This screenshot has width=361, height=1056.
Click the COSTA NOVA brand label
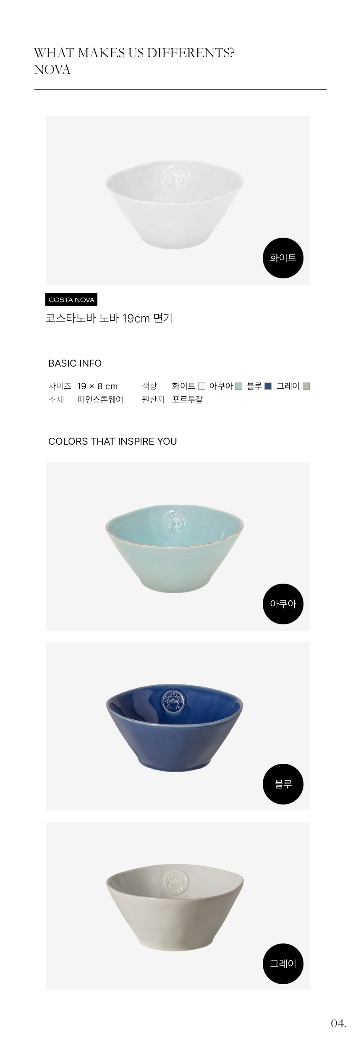[71, 299]
